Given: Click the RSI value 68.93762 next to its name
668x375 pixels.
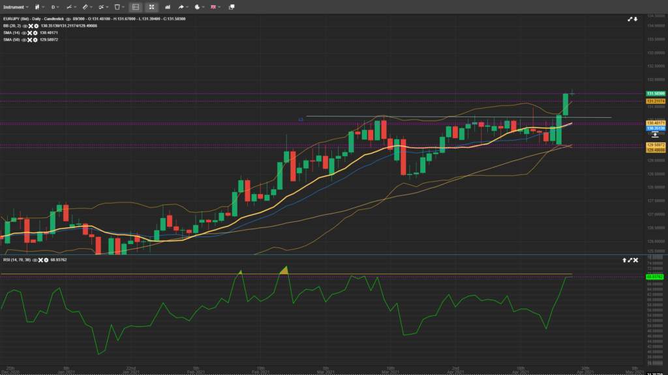Looking at the screenshot, I should click(58, 260).
